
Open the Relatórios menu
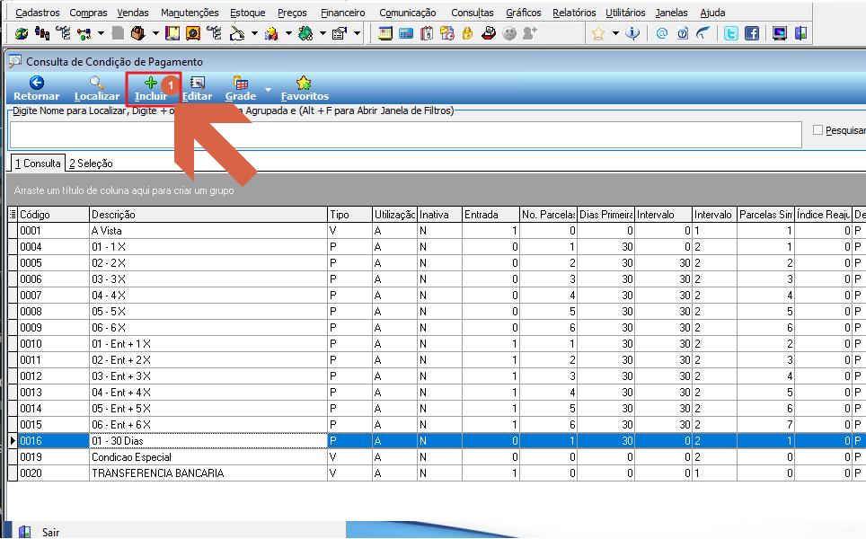[x=574, y=13]
